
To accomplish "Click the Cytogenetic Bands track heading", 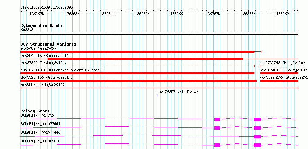I will (41, 26).
